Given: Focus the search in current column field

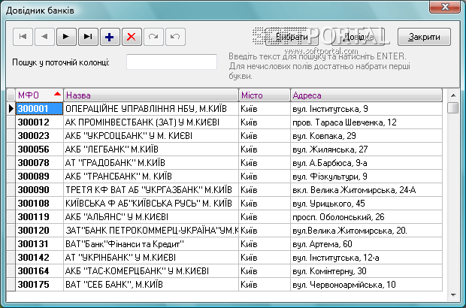Looking at the screenshot, I should pyautogui.click(x=172, y=62).
